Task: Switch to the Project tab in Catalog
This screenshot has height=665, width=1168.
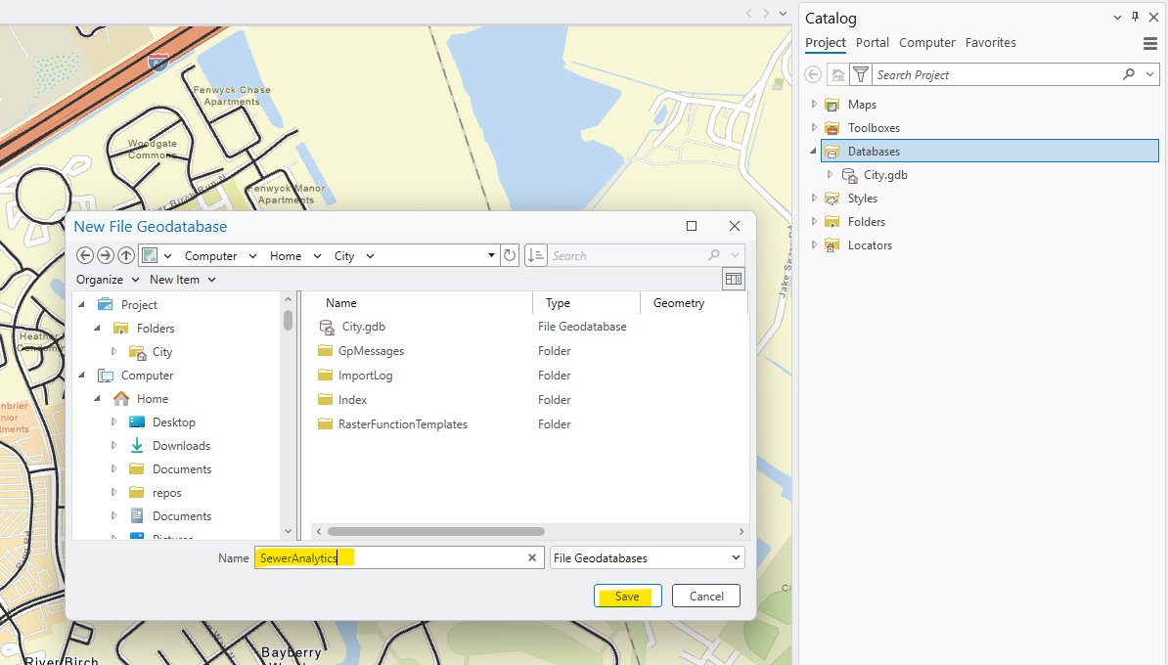Action: 826,42
